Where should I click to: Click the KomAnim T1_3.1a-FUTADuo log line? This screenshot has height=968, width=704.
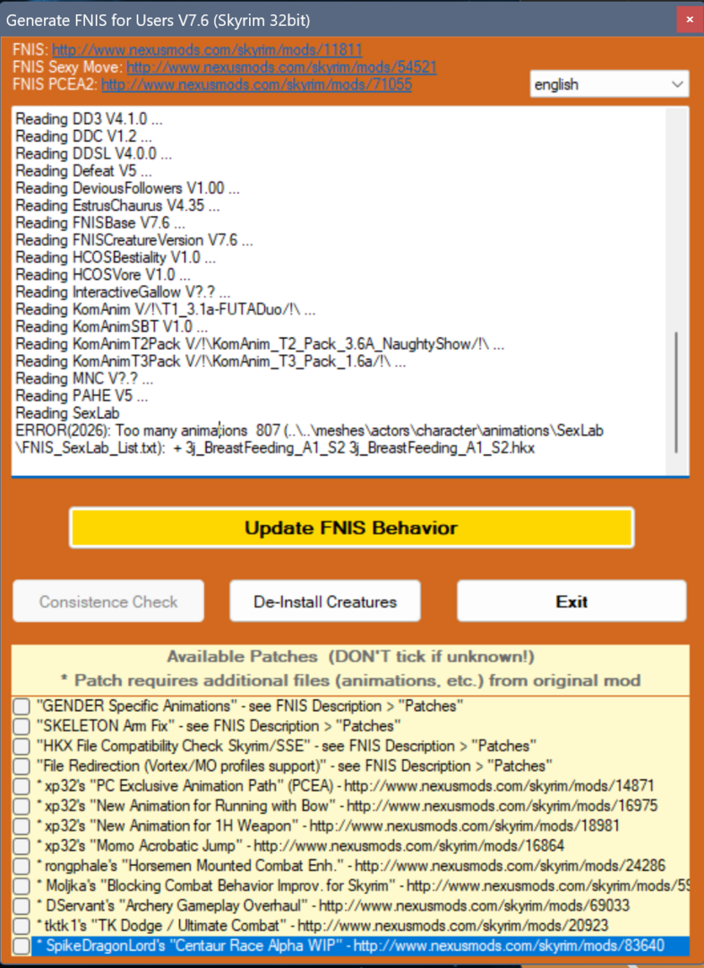(166, 309)
